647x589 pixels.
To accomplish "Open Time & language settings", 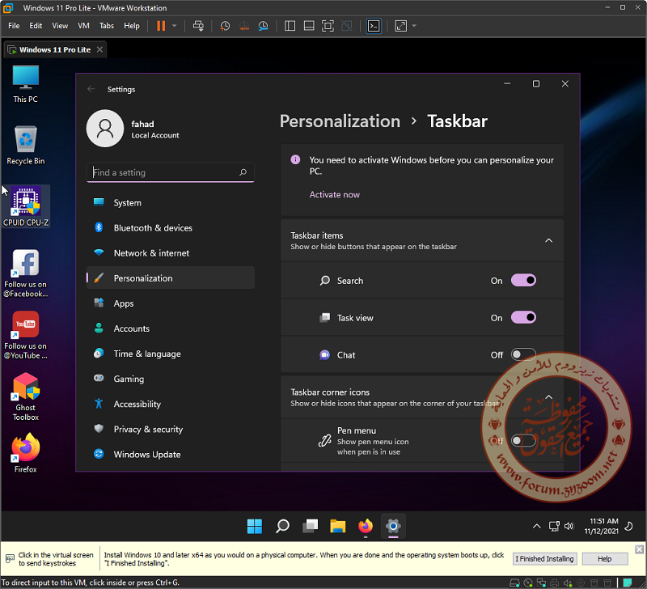I will (x=171, y=354).
